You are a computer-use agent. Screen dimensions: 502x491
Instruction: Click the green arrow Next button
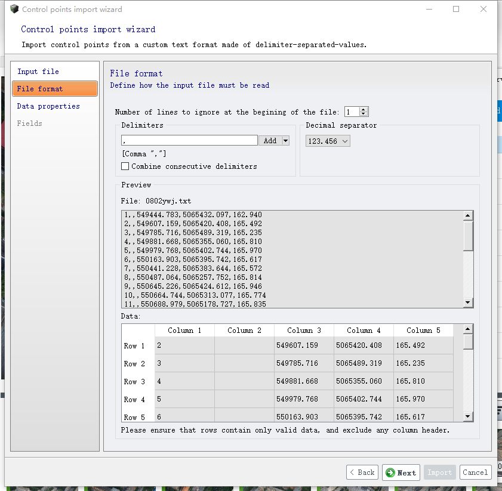click(x=401, y=473)
